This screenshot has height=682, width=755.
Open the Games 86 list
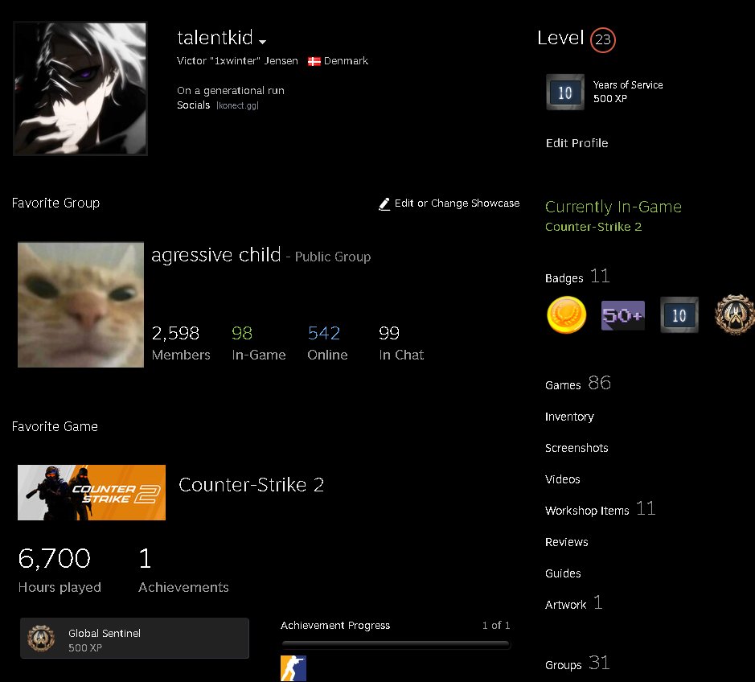click(578, 384)
